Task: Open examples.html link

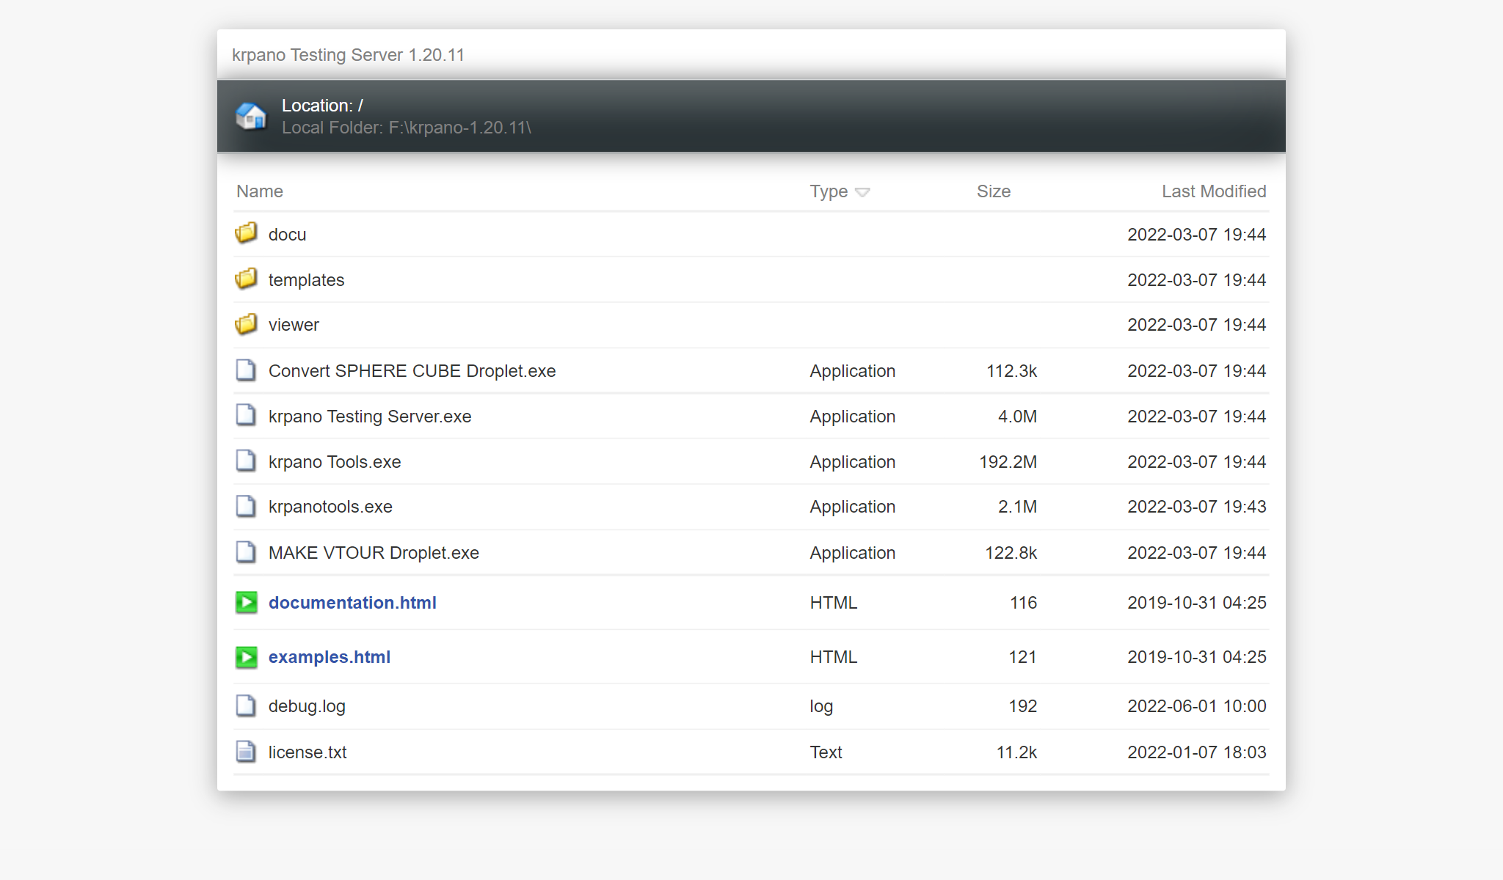Action: [x=330, y=657]
